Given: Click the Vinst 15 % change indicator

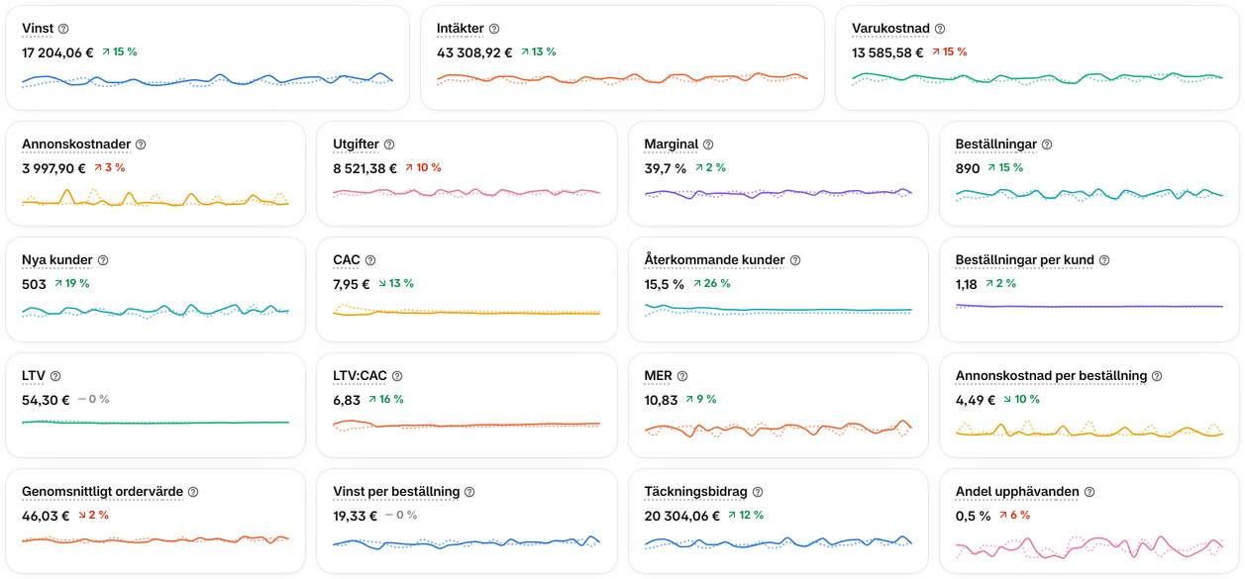Looking at the screenshot, I should 119,51.
